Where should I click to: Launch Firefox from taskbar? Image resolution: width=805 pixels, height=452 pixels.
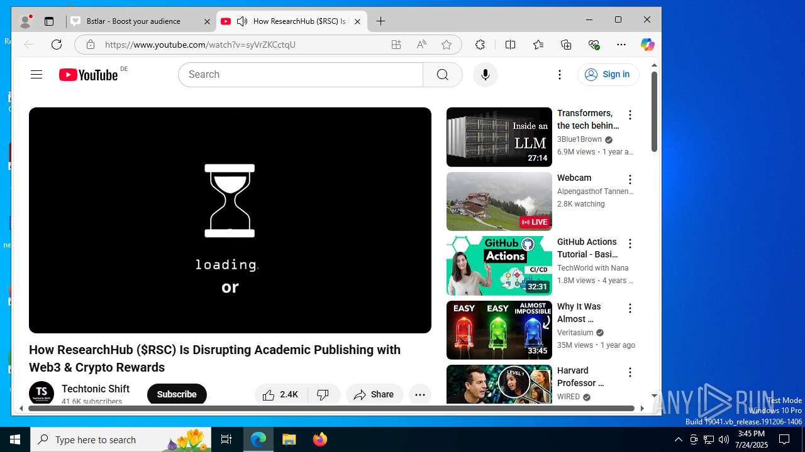click(x=320, y=439)
